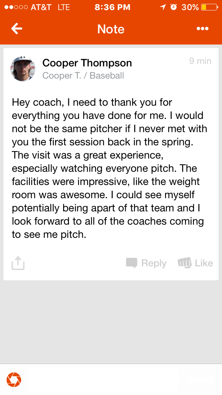222x395 pixels.
Task: Tap the battery indicator in status bar
Action: [209, 7]
